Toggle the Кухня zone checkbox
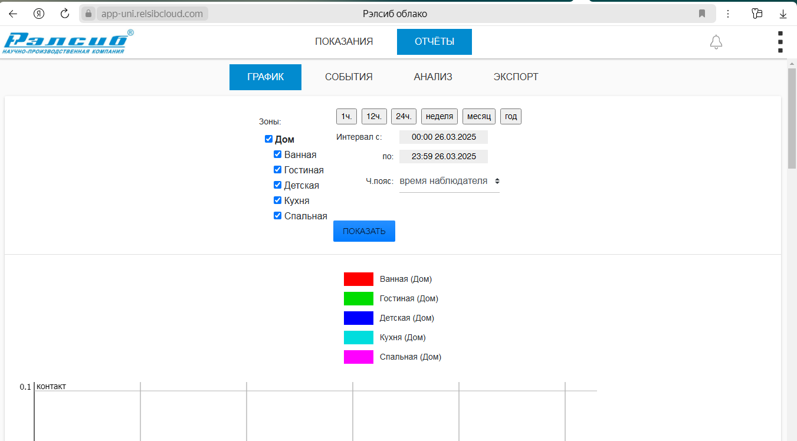The height and width of the screenshot is (441, 797). point(277,200)
